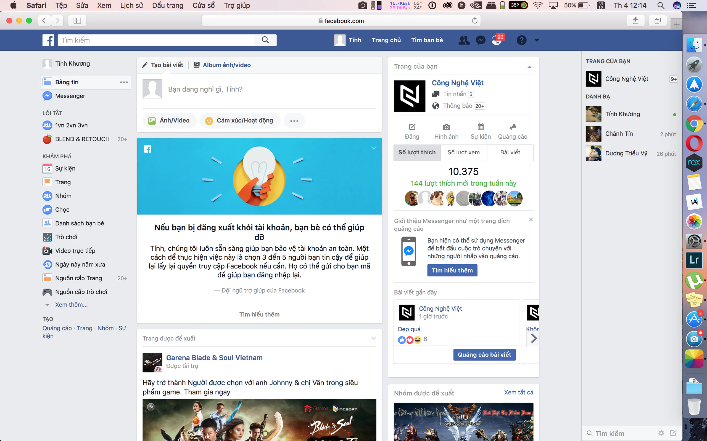Open Google Chrome from the Dock
This screenshot has height=441, width=707.
point(694,124)
